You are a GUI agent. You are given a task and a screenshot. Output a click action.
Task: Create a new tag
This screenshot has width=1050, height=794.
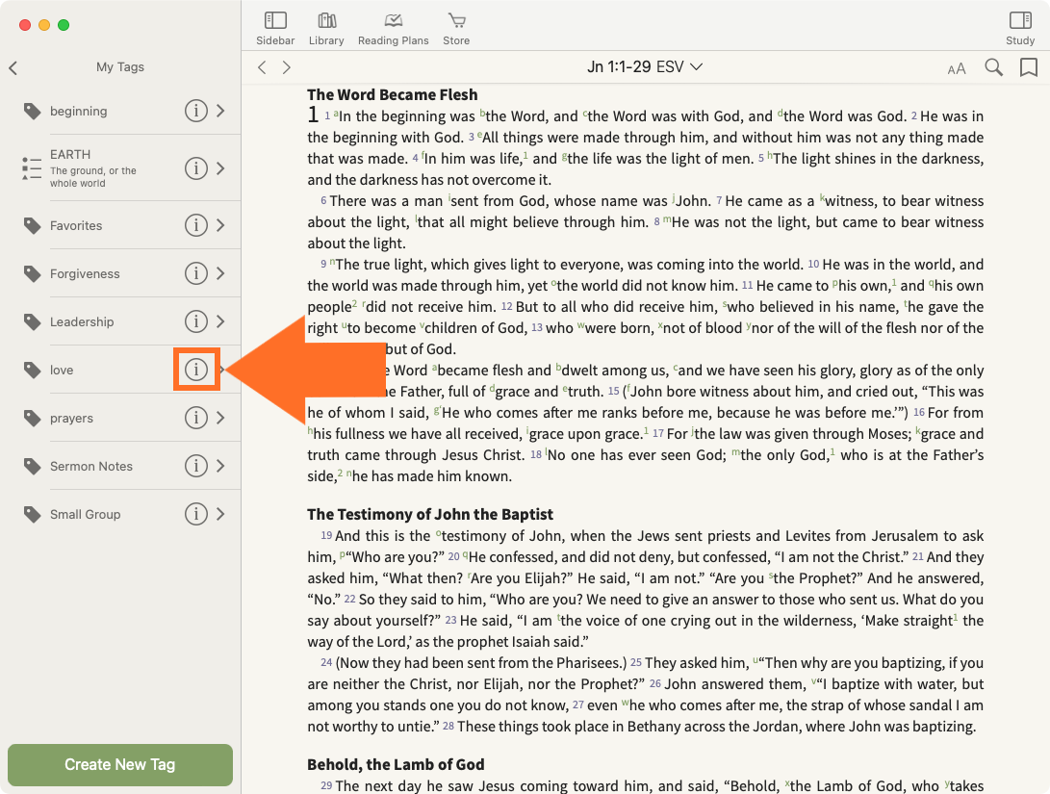[x=120, y=764]
